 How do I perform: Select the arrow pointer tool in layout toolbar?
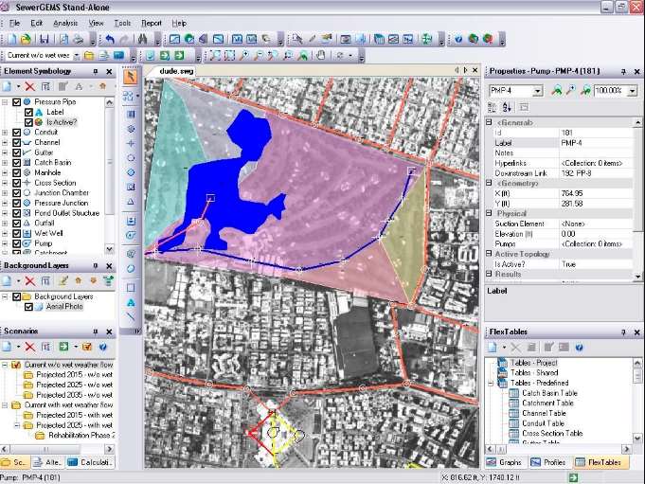[131, 78]
